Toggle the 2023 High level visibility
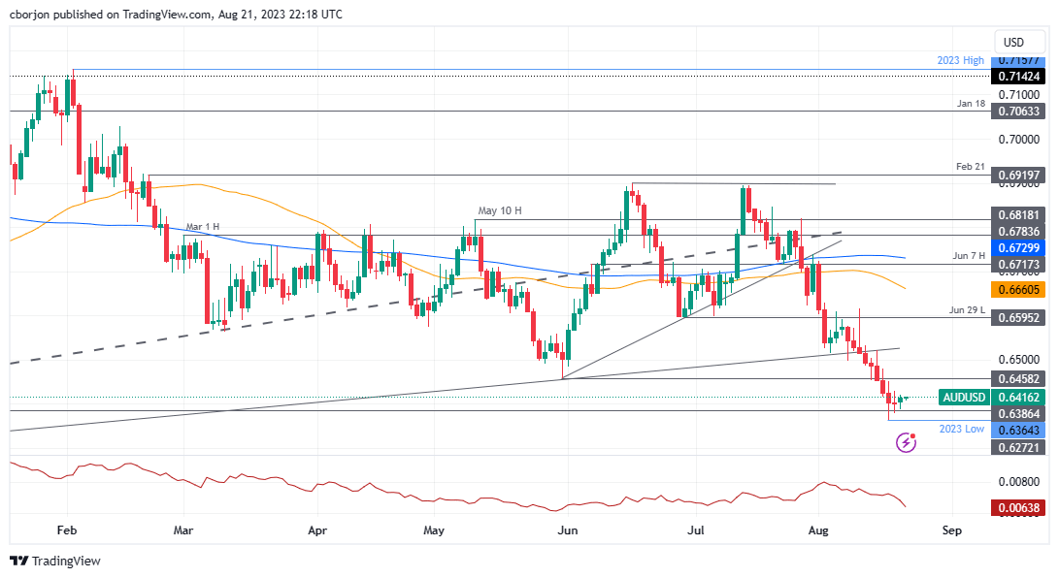 (x=961, y=59)
